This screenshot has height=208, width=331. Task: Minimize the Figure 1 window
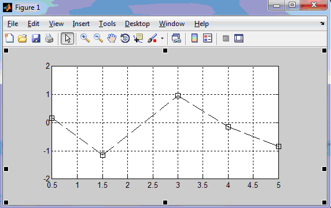click(x=277, y=5)
